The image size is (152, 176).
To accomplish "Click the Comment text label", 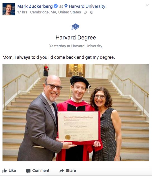I will (41, 170).
